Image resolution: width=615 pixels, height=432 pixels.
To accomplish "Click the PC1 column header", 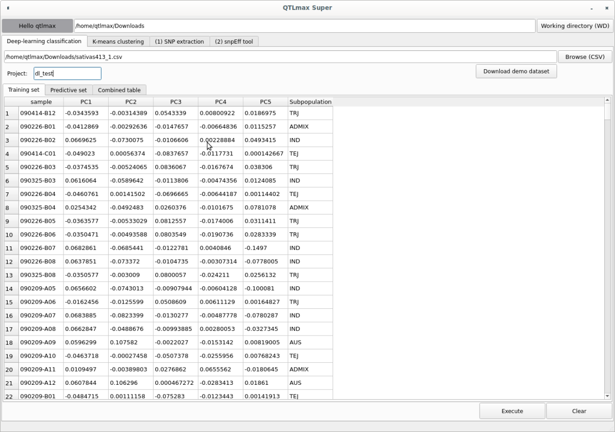I will [86, 102].
